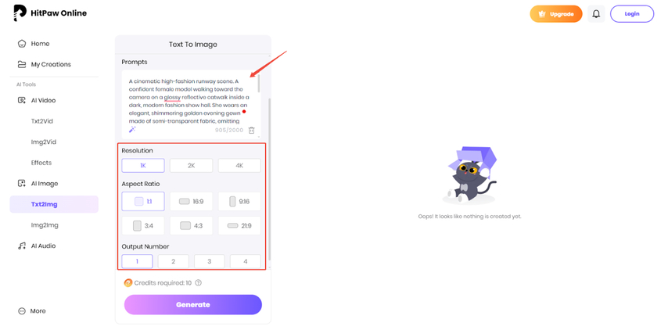Select the 9:16 aspect ratio option
Viewport: 668px width, 330px height.
(239, 202)
